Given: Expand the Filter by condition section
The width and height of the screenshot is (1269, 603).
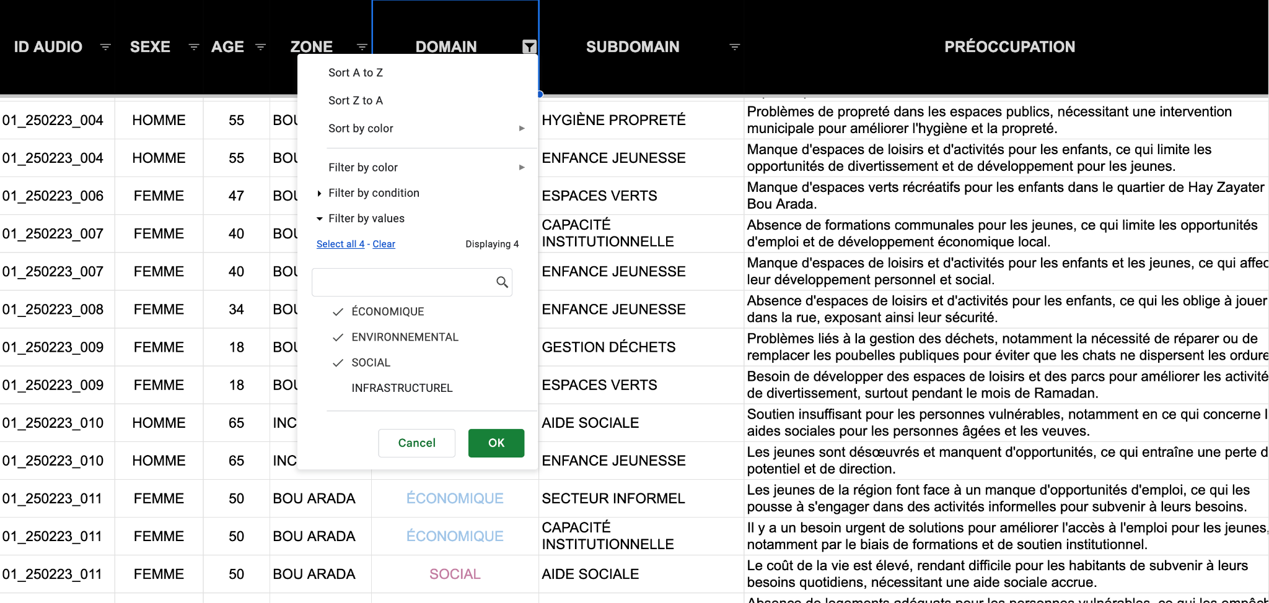Looking at the screenshot, I should pyautogui.click(x=374, y=193).
